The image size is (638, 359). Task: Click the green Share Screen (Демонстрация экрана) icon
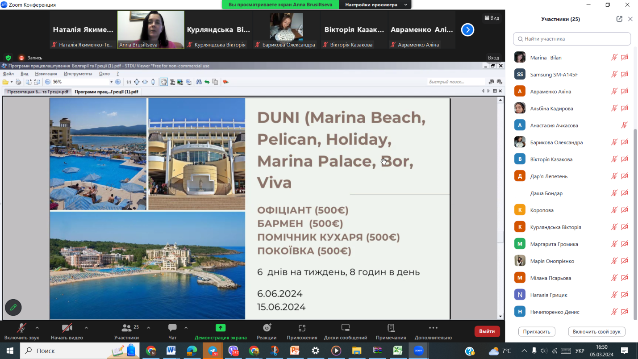coord(221,328)
